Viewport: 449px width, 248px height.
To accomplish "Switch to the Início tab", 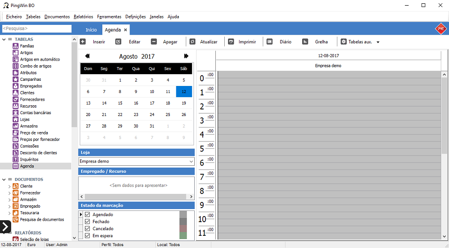I will (x=91, y=30).
